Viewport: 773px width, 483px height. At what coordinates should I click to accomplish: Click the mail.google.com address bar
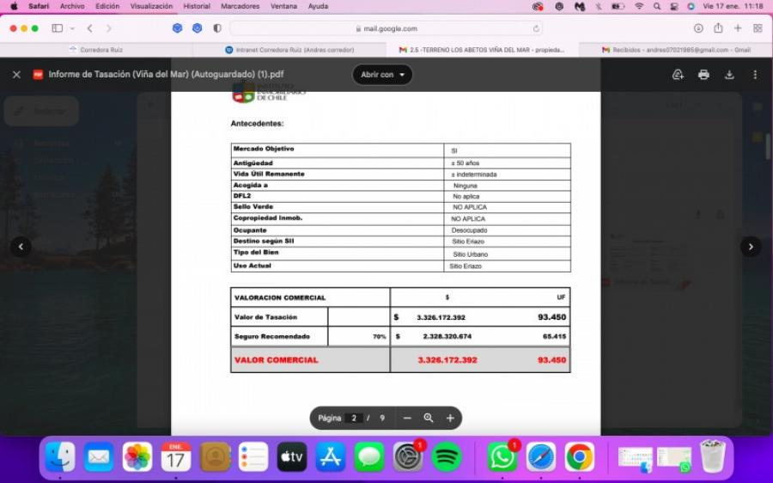coord(386,28)
